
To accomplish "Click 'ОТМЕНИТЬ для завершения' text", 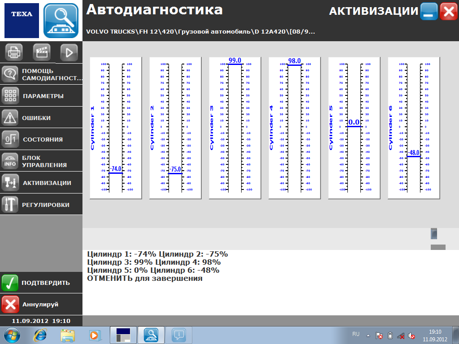I will 145,278.
